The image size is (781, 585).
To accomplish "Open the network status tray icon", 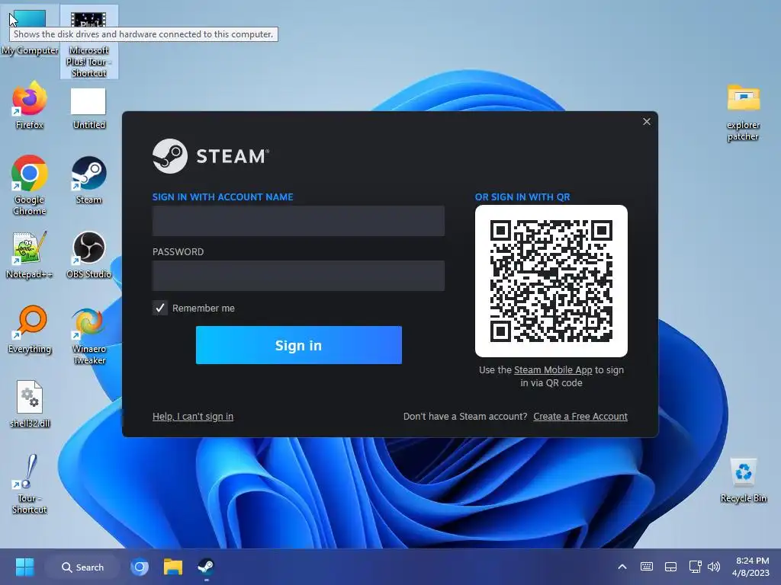I will tap(695, 567).
